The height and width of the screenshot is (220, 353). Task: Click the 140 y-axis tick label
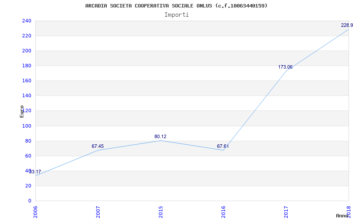pyautogui.click(x=26, y=96)
